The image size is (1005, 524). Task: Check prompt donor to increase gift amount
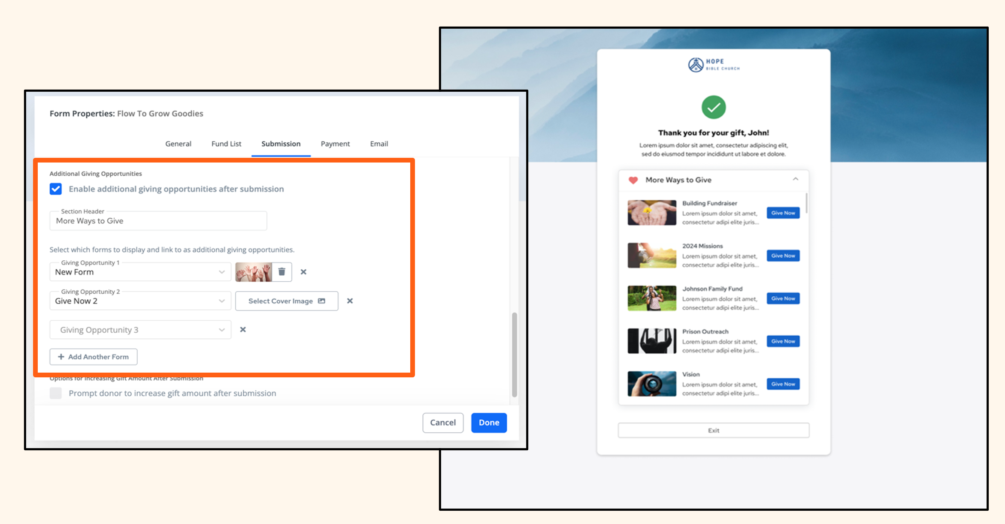click(x=56, y=393)
